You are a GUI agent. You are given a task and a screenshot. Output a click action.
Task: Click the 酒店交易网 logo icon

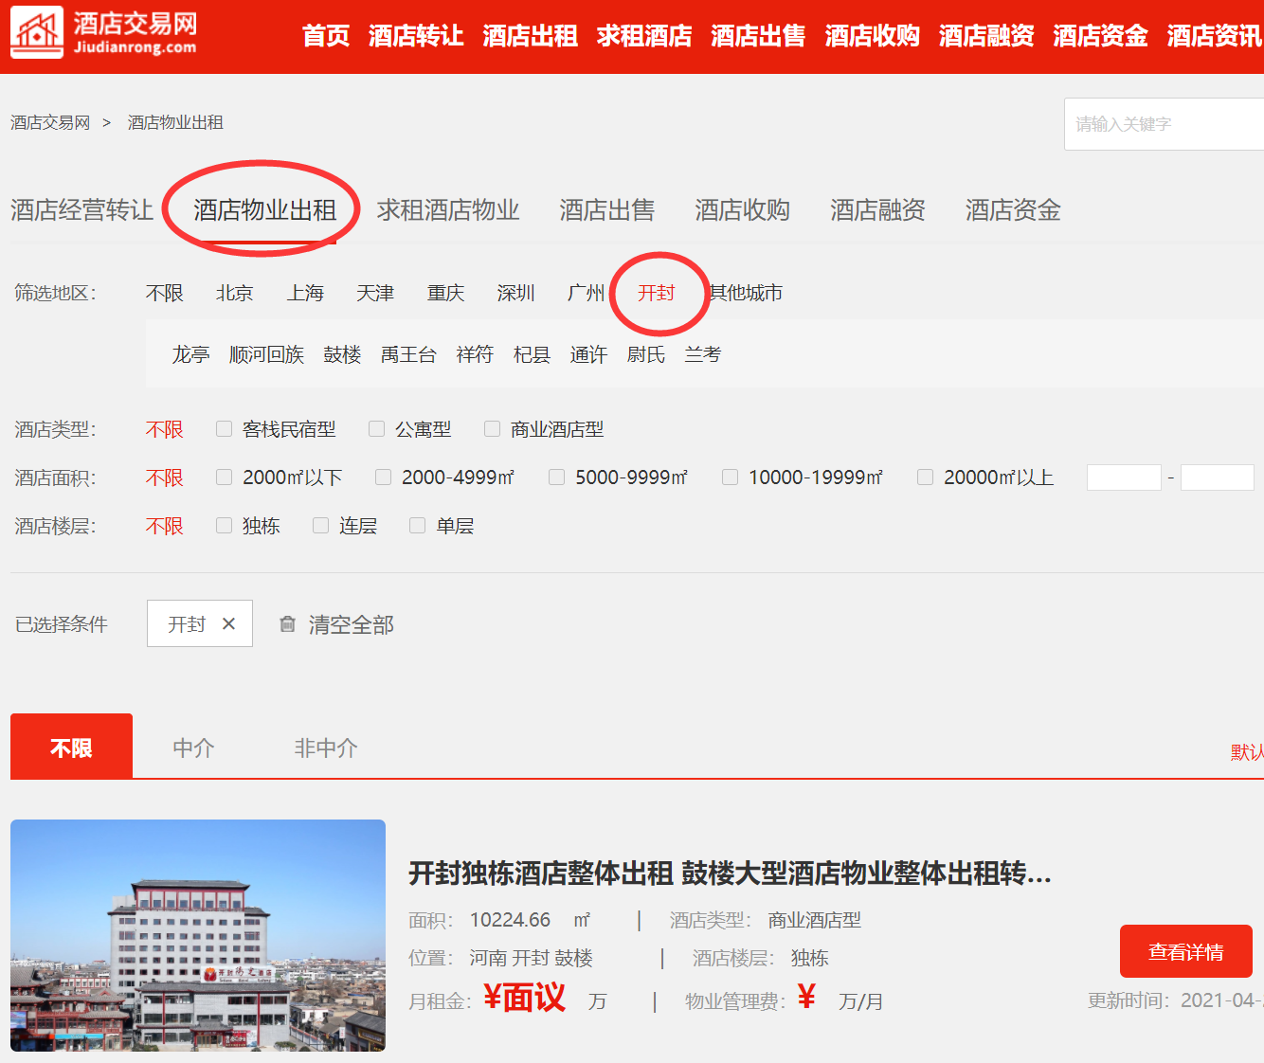[37, 32]
